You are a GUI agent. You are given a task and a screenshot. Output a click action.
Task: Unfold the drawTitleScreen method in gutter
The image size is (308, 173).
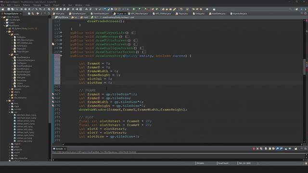[61, 40]
